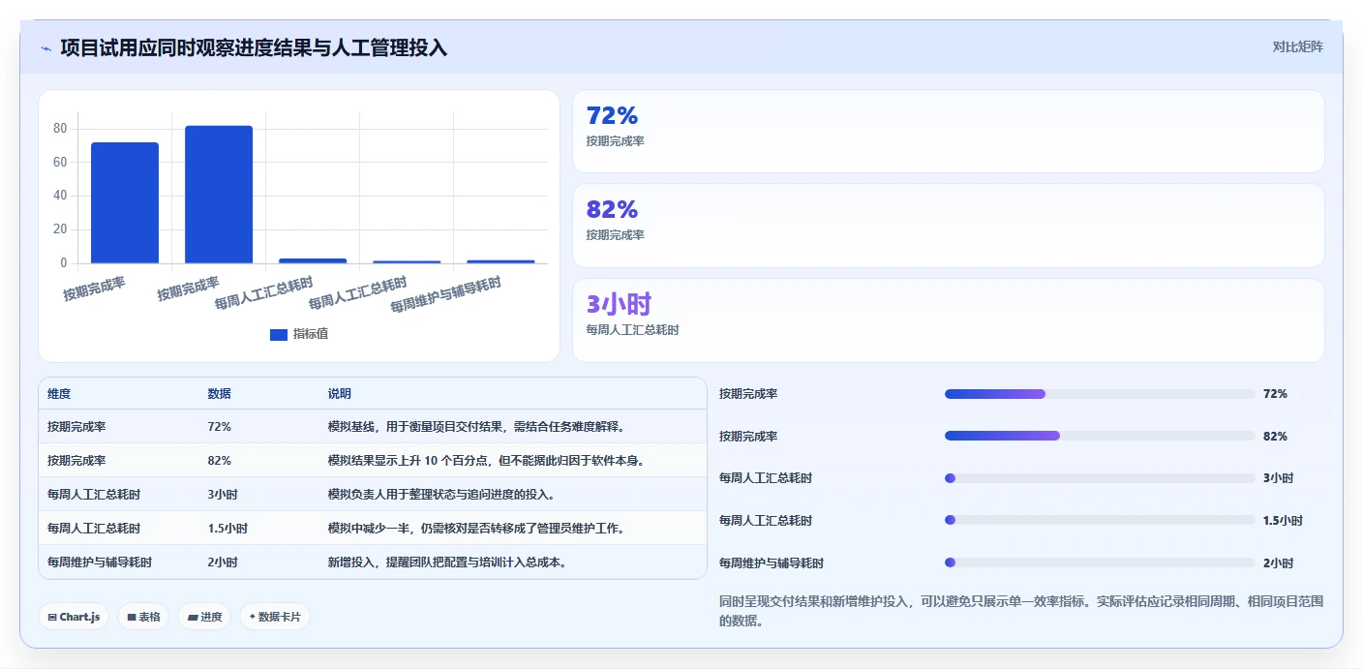1363x669 pixels.
Task: Select the 对比矩阵 tag in the header
Action: pyautogui.click(x=1297, y=46)
